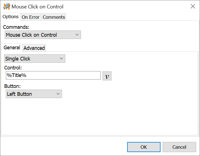Open the Left Button selection dropdown

pos(34,94)
